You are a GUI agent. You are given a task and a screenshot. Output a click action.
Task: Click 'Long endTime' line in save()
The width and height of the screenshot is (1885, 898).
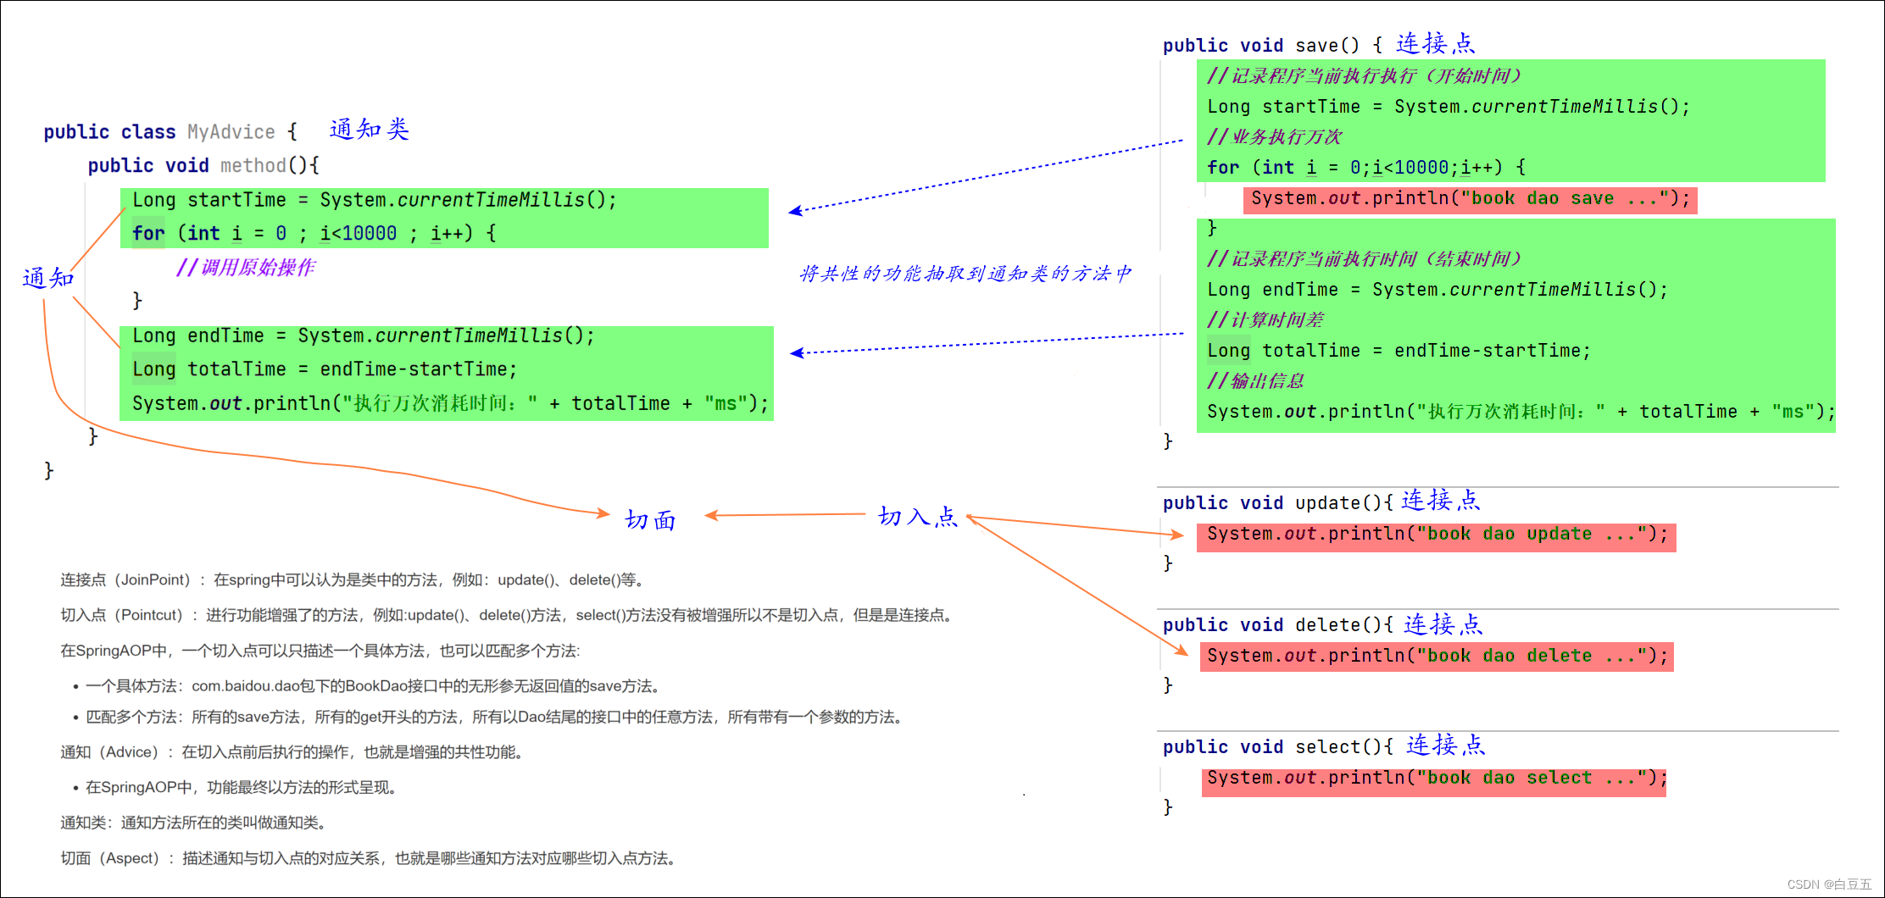[x=1437, y=290]
